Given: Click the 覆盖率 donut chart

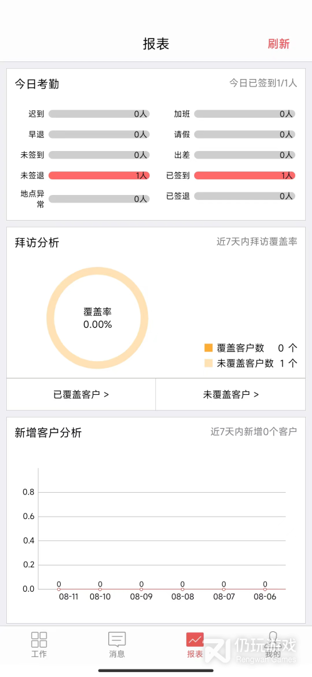Looking at the screenshot, I should click(x=98, y=318).
